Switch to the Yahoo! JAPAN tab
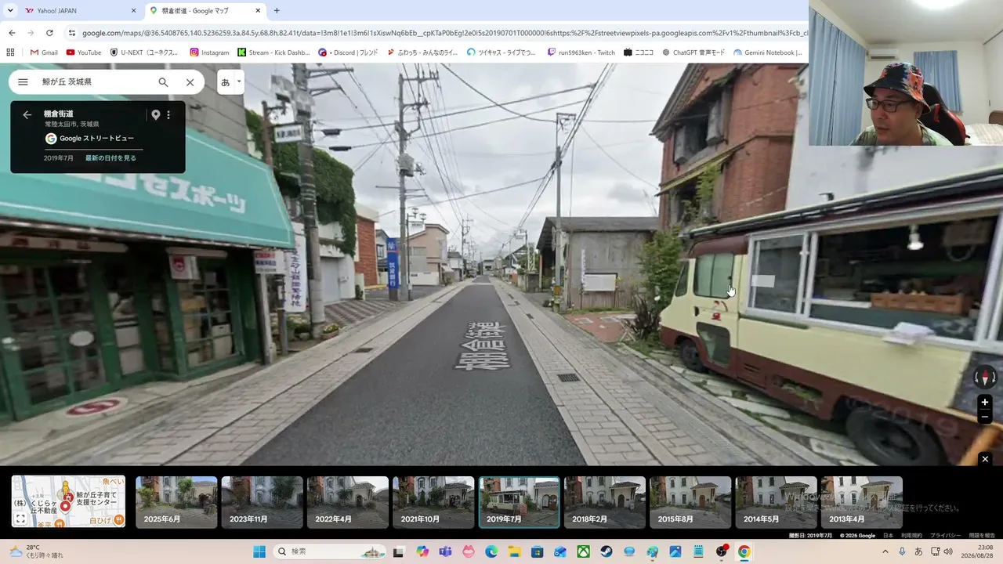 tap(80, 11)
